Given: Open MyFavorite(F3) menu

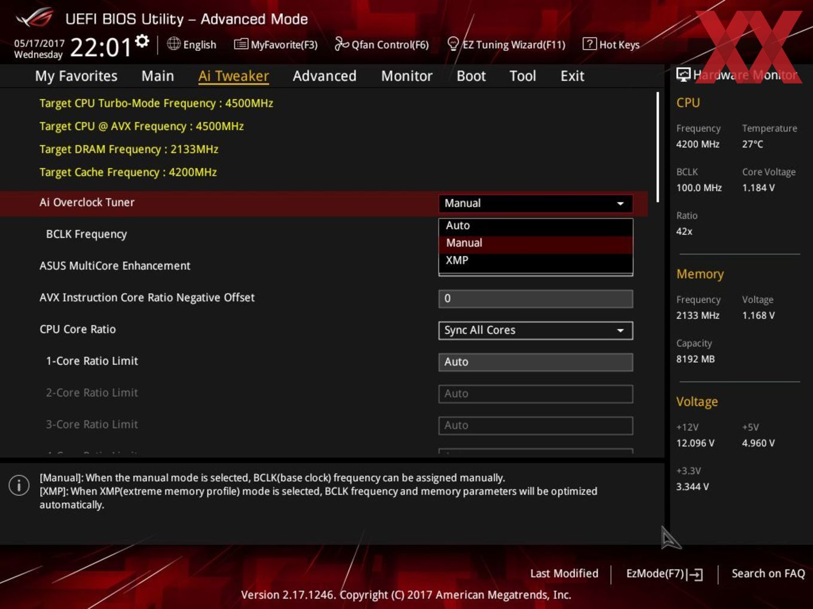Looking at the screenshot, I should (x=284, y=45).
